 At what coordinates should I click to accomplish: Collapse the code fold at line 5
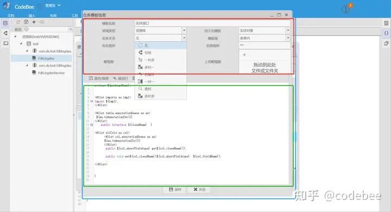pyautogui.click(x=92, y=101)
